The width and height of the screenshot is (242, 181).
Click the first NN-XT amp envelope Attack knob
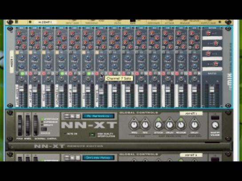158,125
